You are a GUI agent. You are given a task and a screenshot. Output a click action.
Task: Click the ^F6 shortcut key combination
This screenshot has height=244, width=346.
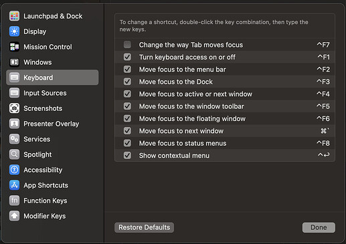323,118
